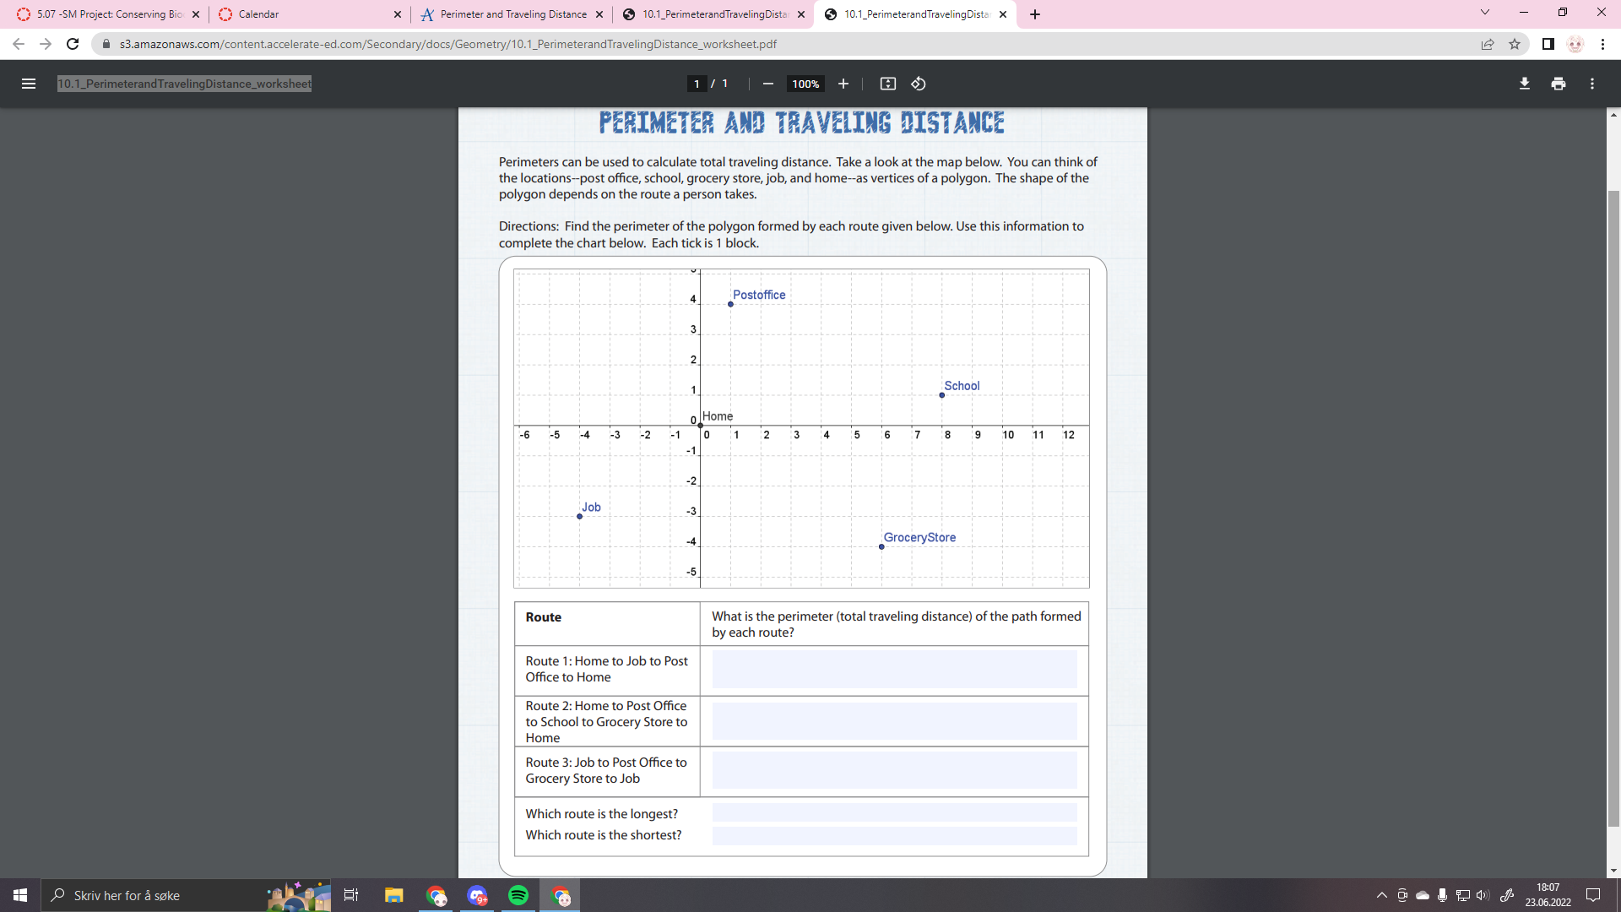Open the PDF viewer hamburger menu
1621x912 pixels.
pyautogui.click(x=28, y=84)
